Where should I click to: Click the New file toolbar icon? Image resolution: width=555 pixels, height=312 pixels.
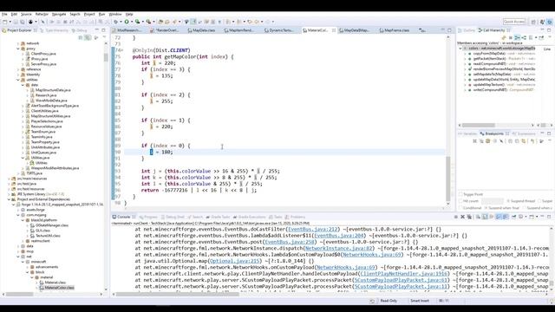5,22
